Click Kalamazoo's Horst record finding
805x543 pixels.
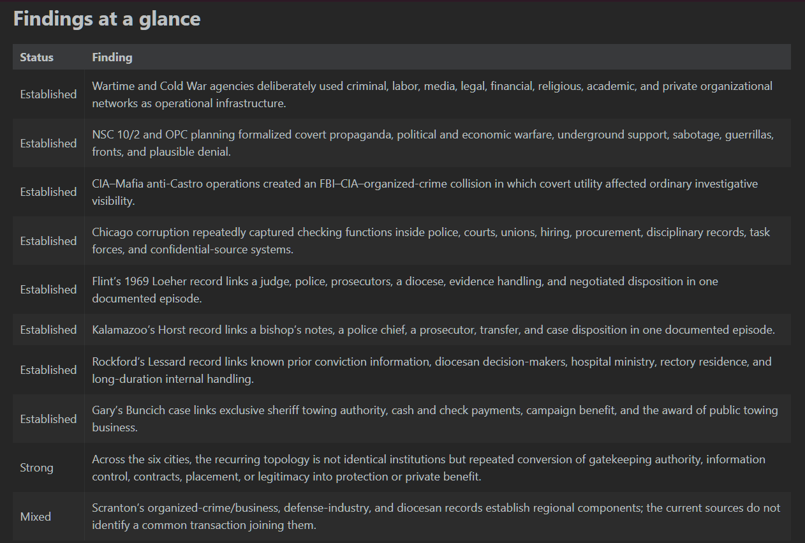[433, 330]
